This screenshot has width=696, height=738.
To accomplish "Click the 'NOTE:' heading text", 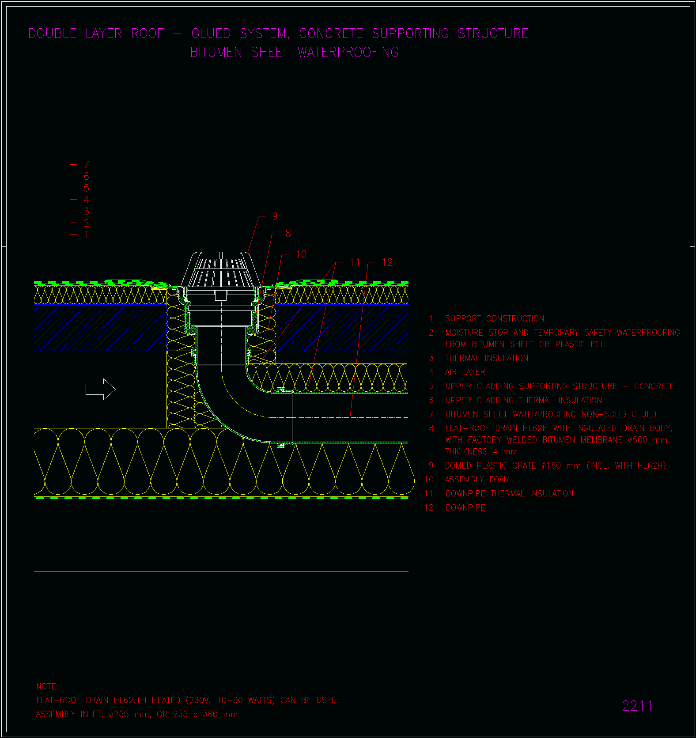I will (47, 687).
